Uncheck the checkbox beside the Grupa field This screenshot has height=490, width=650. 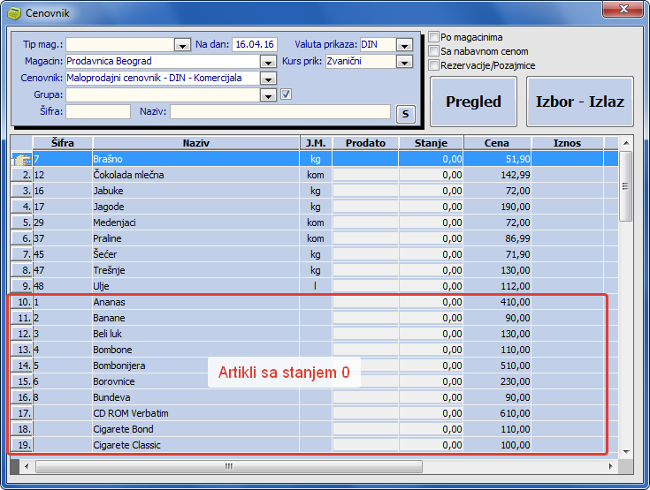pyautogui.click(x=286, y=94)
